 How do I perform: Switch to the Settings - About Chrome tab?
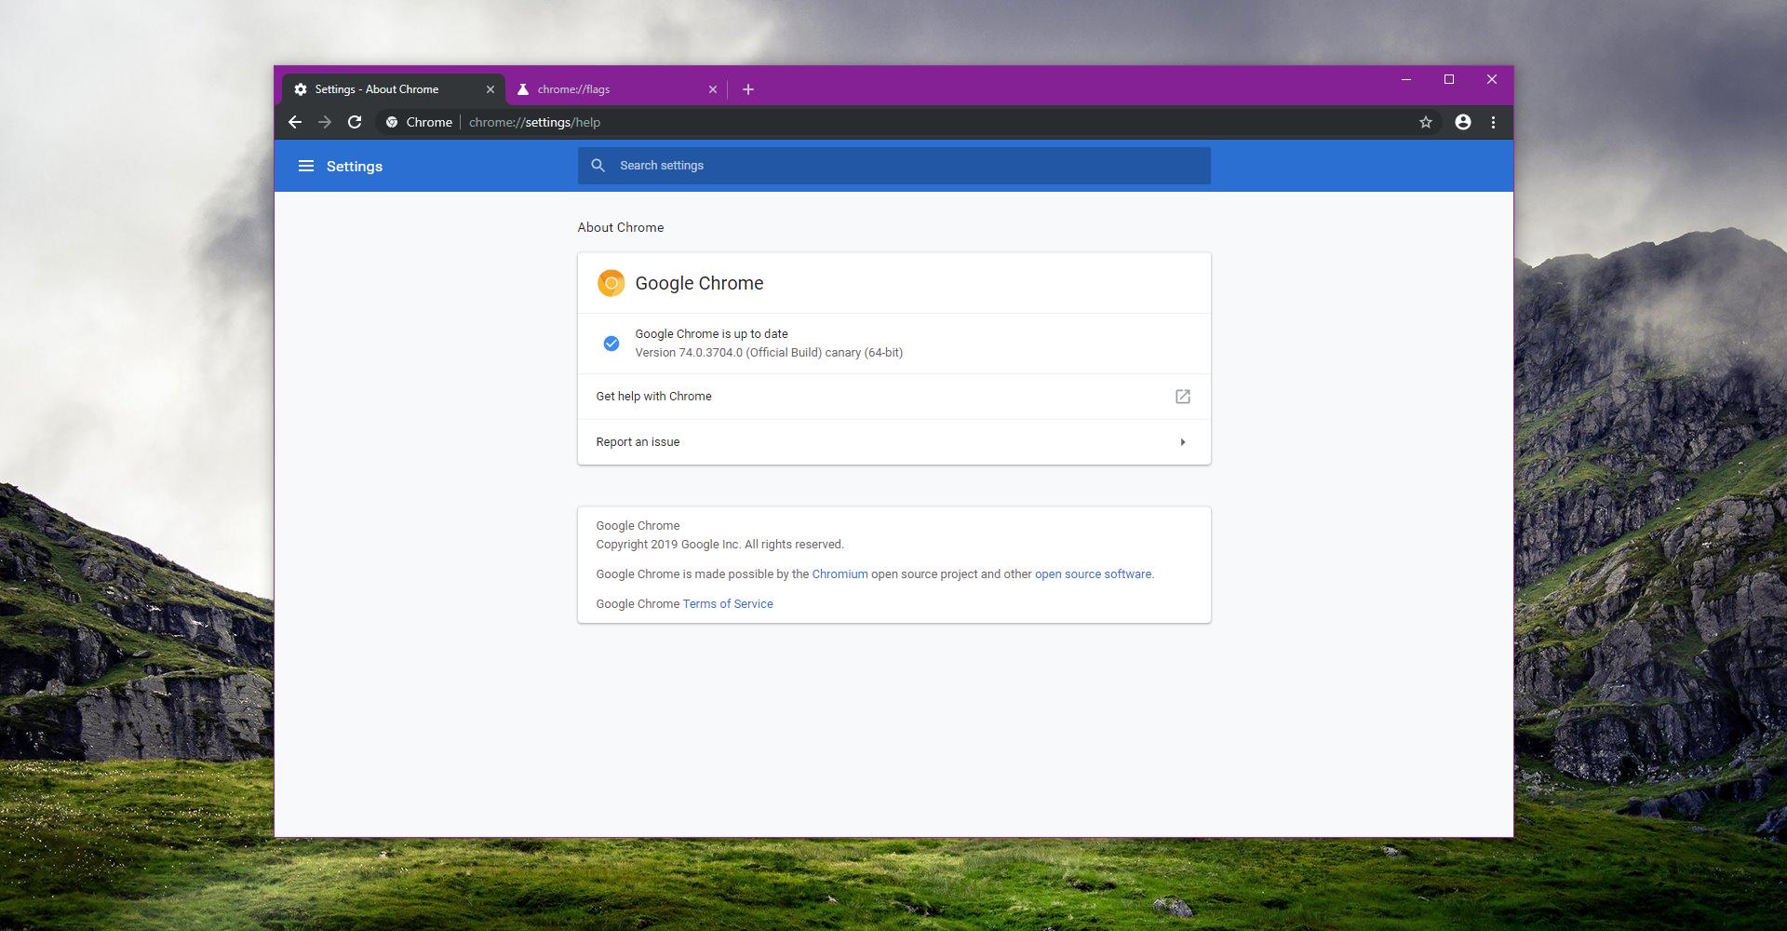click(394, 89)
